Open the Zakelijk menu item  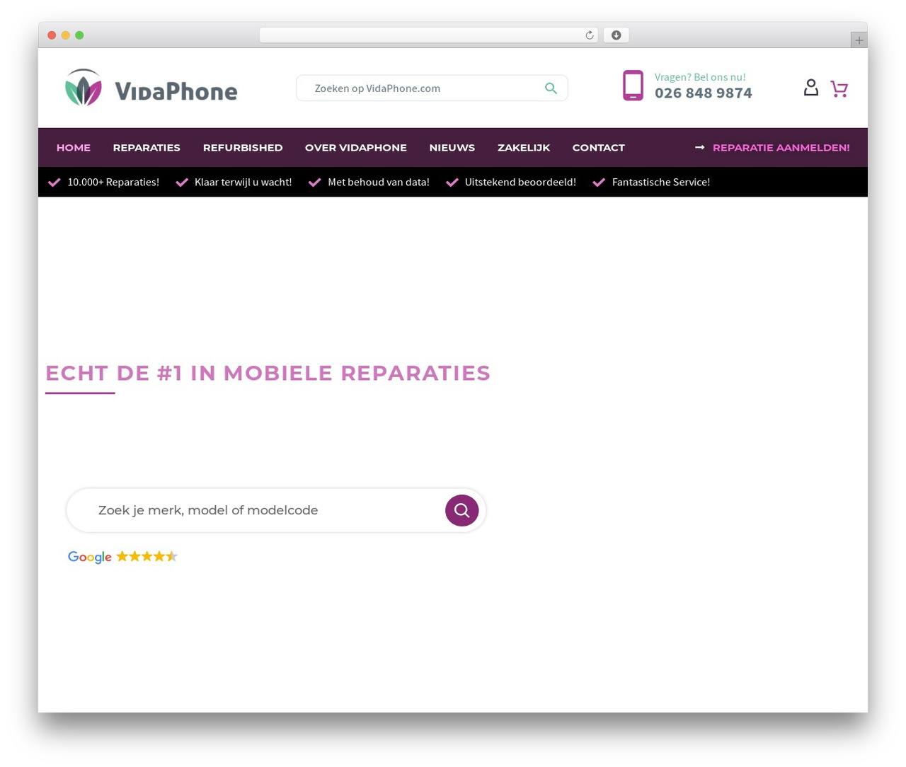coord(524,148)
